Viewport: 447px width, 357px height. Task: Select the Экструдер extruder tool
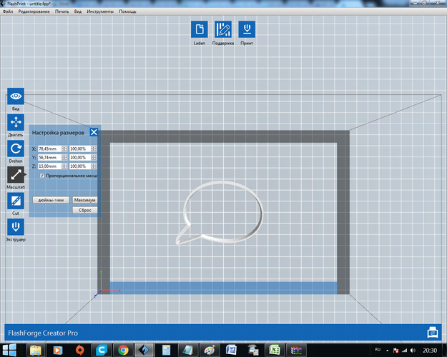[16, 227]
